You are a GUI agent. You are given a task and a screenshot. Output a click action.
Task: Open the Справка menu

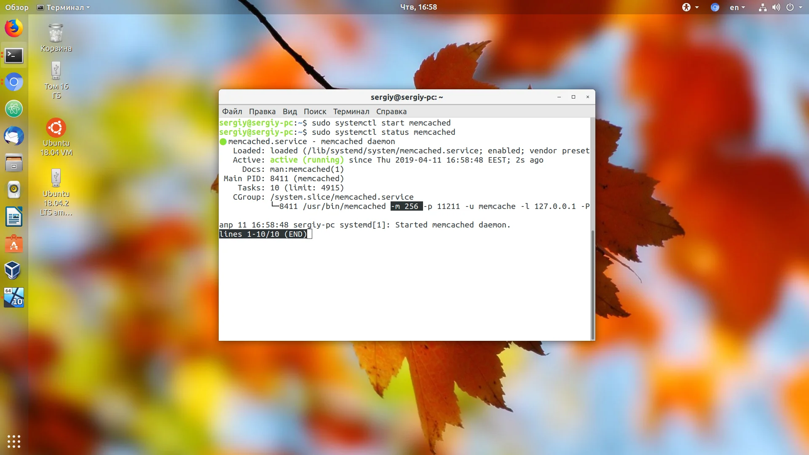(x=391, y=111)
